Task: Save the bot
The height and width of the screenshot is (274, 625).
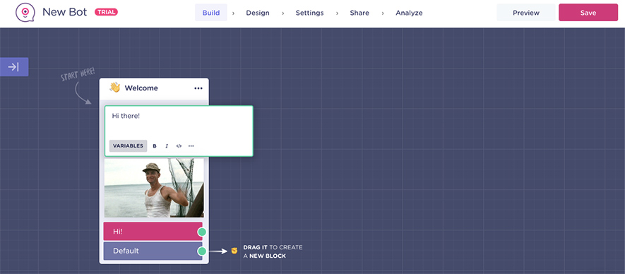Action: pos(588,13)
